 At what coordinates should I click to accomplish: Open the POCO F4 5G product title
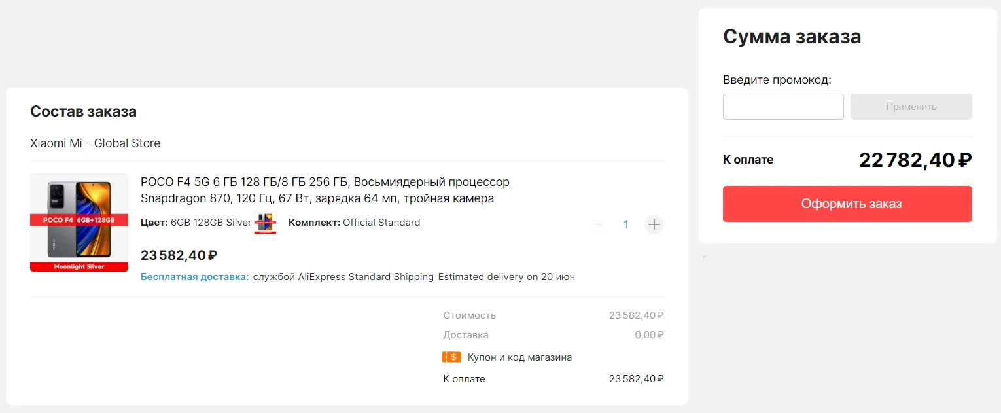[325, 190]
